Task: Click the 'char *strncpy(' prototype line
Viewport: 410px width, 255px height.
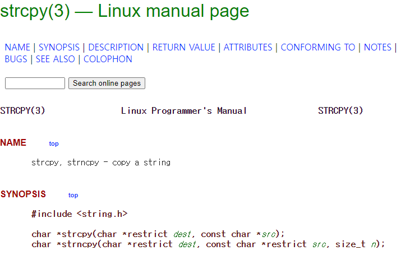Action: point(208,244)
